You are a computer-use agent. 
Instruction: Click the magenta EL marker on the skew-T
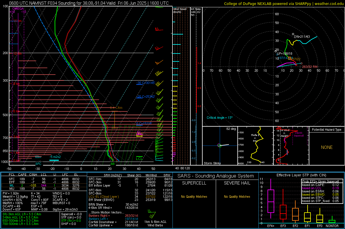pos(139,132)
